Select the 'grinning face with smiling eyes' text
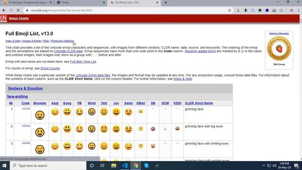 tap(207, 144)
